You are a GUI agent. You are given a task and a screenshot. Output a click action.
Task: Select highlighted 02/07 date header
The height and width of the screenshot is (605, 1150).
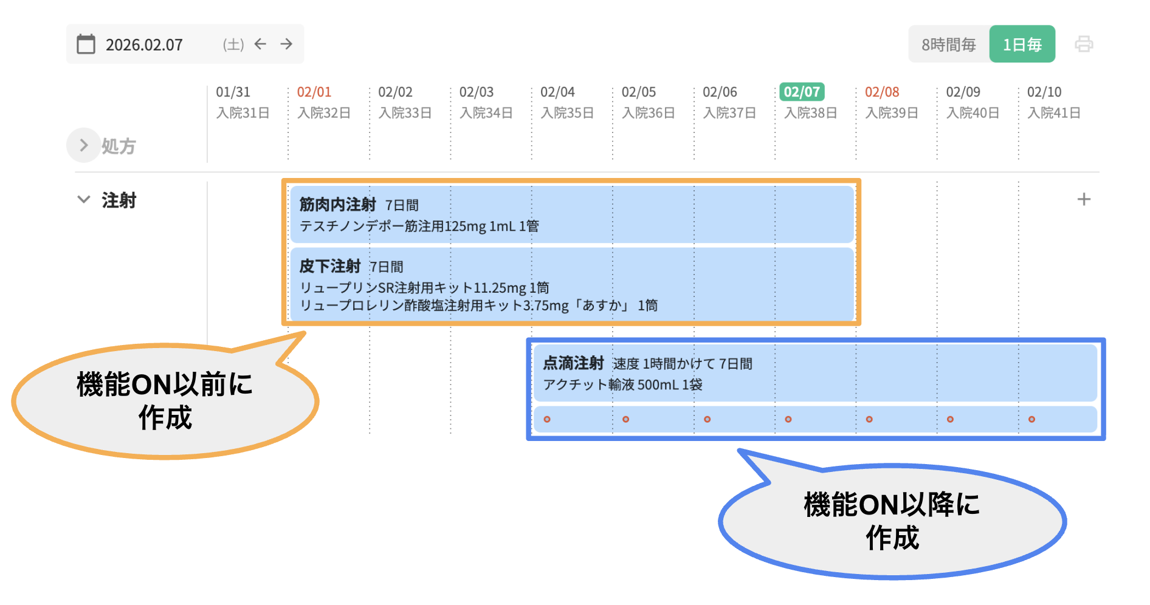tap(802, 92)
